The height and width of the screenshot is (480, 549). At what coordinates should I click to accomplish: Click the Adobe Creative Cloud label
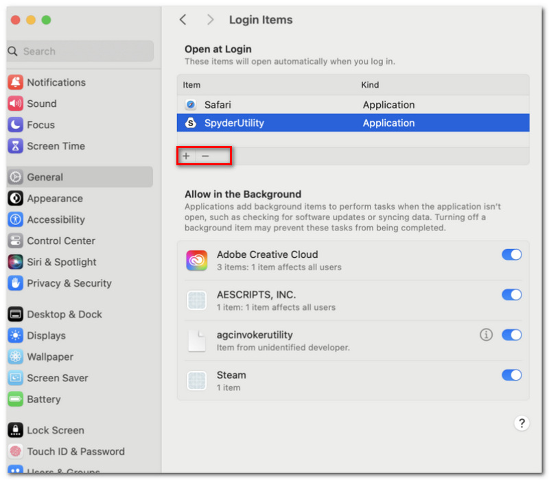click(x=267, y=254)
